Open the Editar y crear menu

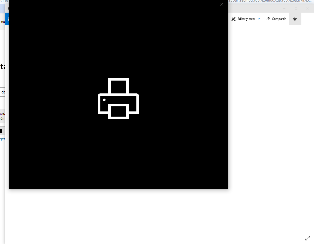(x=246, y=19)
